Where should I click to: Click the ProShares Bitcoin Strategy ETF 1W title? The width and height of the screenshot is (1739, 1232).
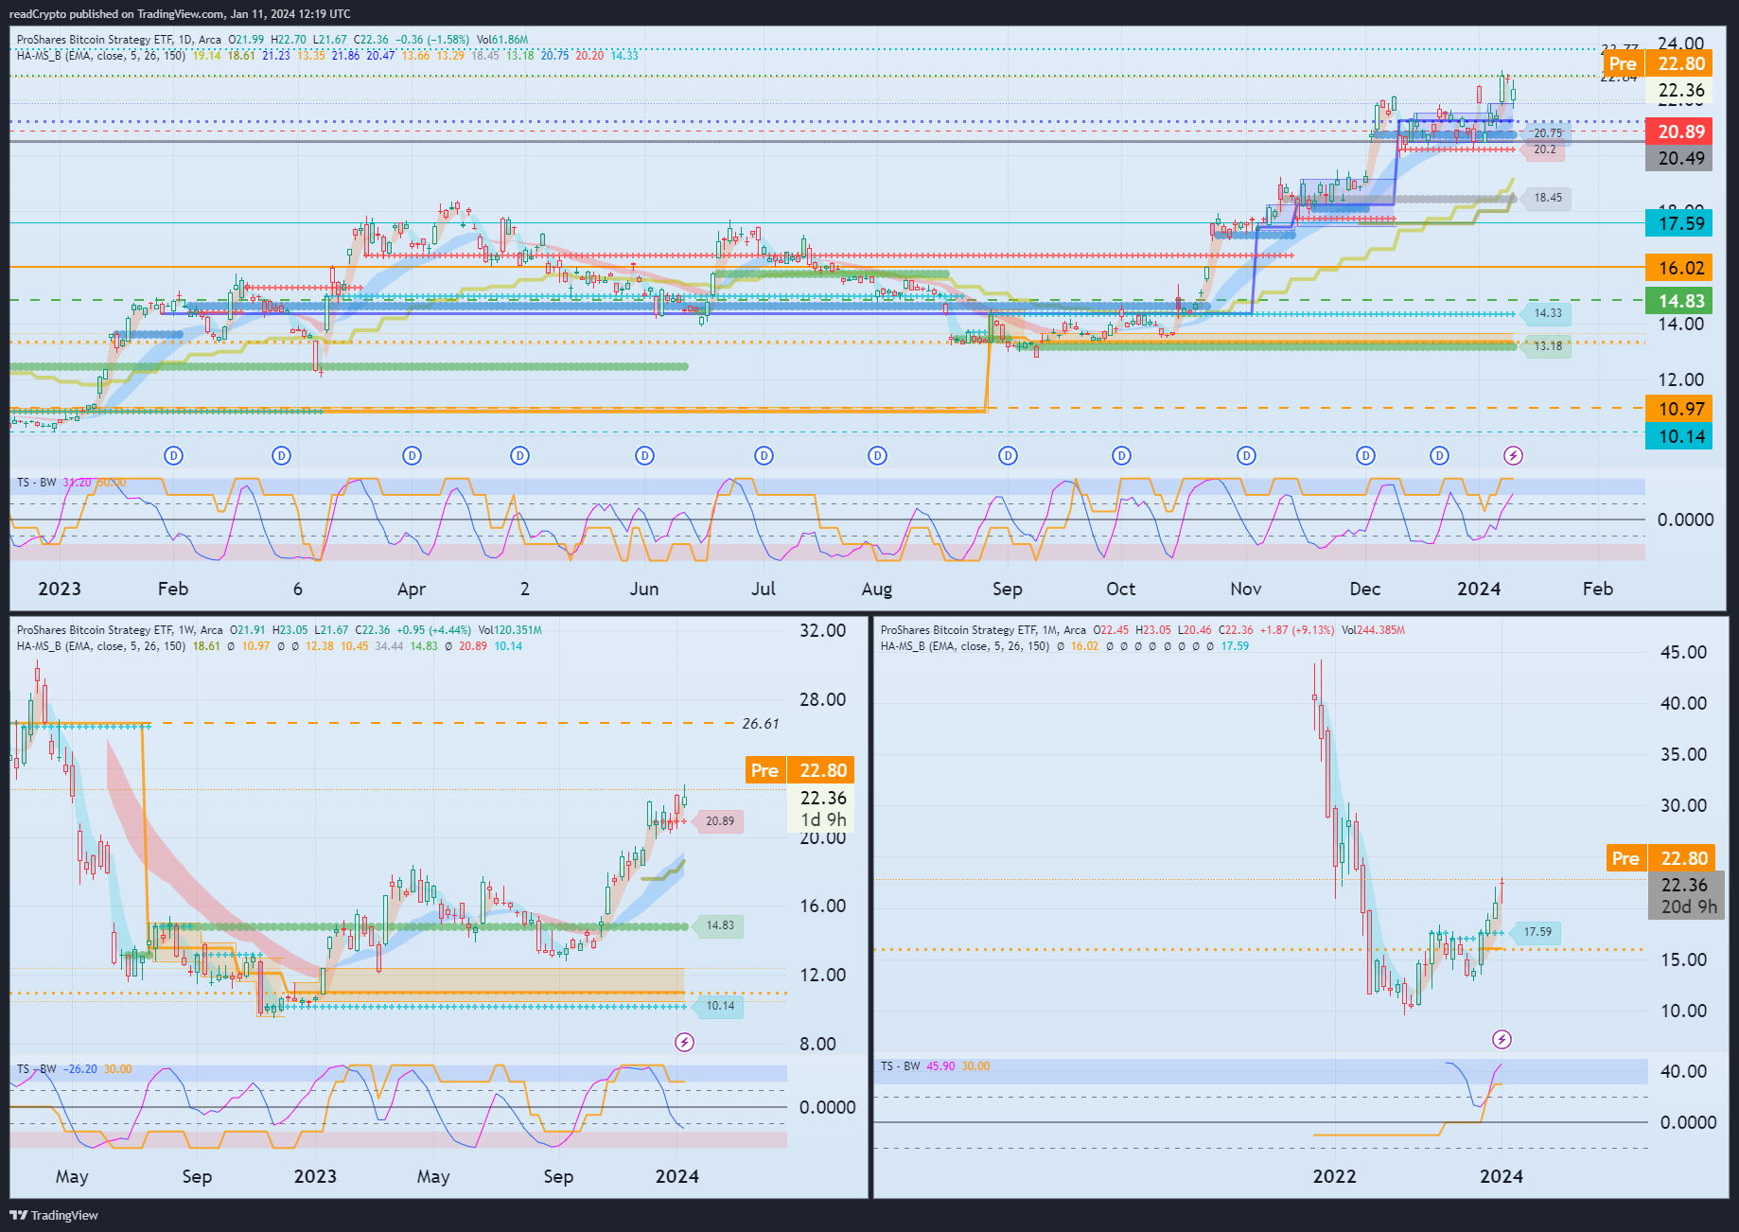120,630
